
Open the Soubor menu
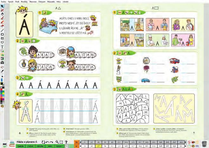(x=3, y=2)
